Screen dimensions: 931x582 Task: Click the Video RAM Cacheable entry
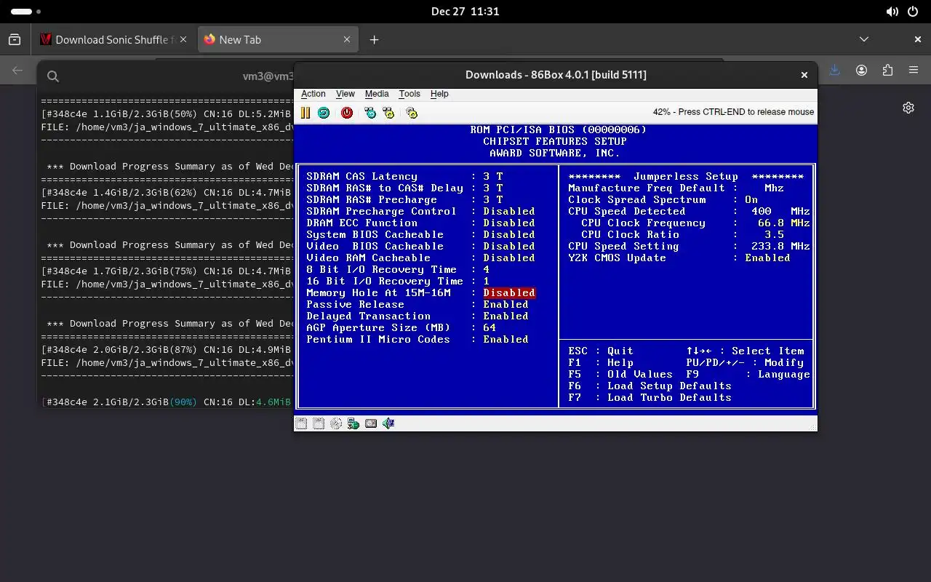[x=420, y=258]
